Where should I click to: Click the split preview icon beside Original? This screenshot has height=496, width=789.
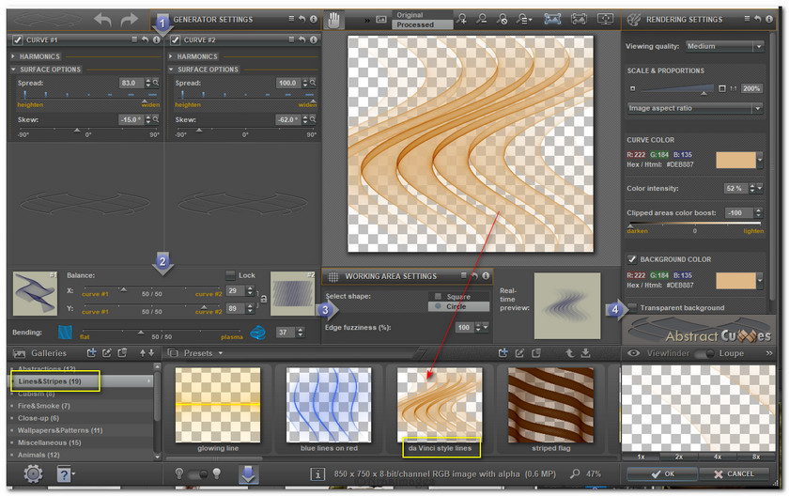[x=381, y=20]
